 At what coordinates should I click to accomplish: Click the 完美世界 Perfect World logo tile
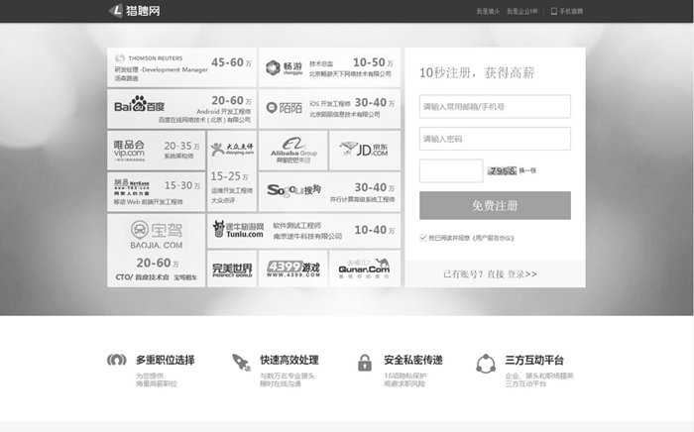[x=232, y=269]
